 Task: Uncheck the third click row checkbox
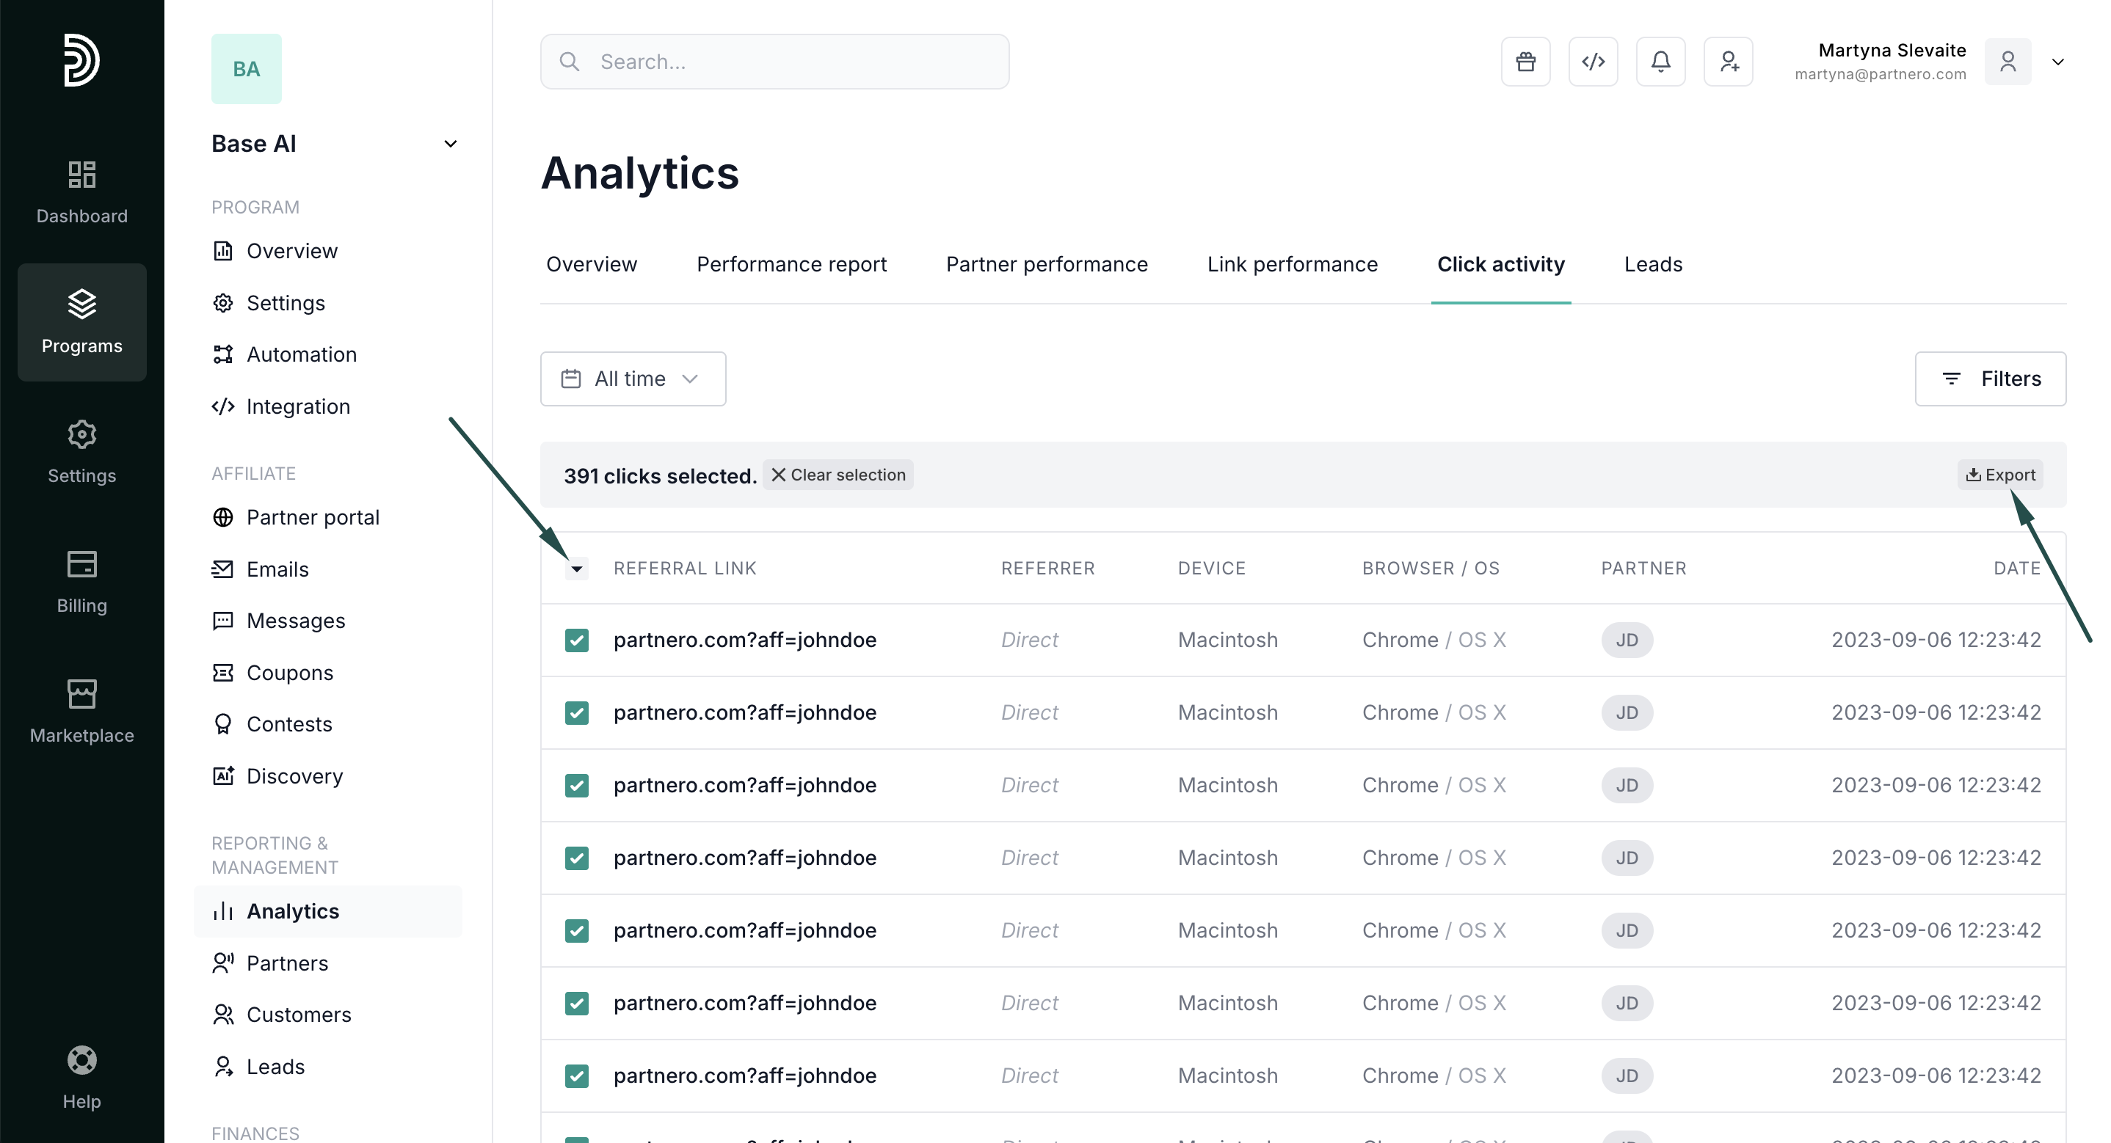pos(577,785)
